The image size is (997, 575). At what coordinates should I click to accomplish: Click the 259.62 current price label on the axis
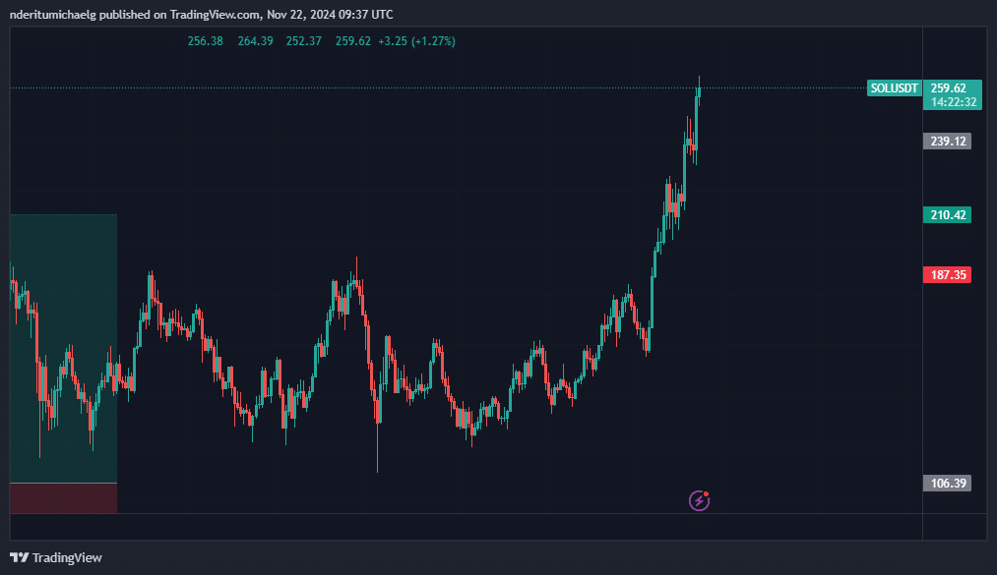click(948, 88)
